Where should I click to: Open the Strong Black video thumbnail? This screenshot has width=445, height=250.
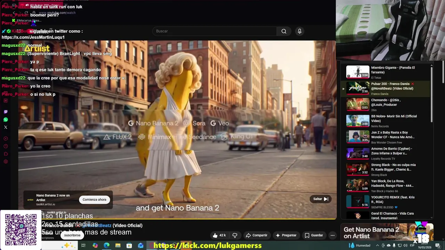click(x=358, y=169)
